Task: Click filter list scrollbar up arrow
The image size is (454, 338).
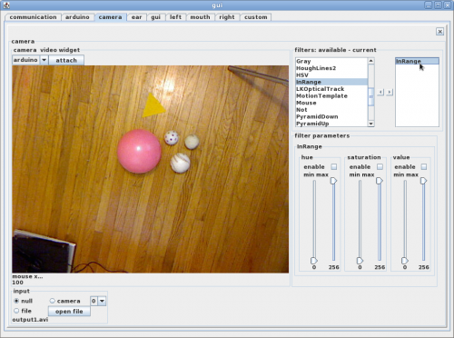Action: pyautogui.click(x=370, y=61)
